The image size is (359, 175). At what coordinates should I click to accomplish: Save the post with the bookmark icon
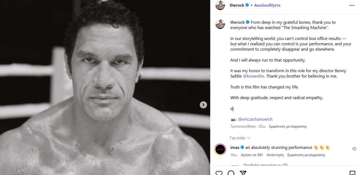click(352, 173)
